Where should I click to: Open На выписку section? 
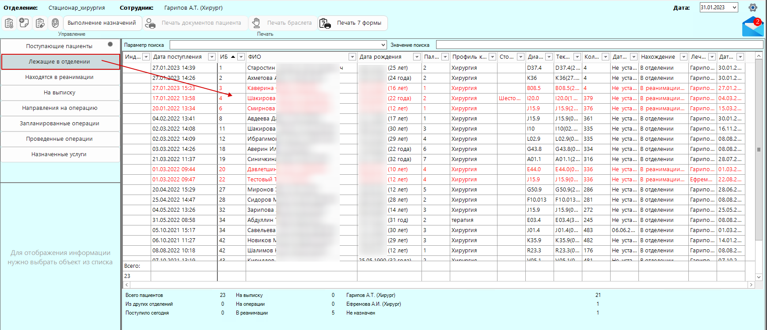60,93
